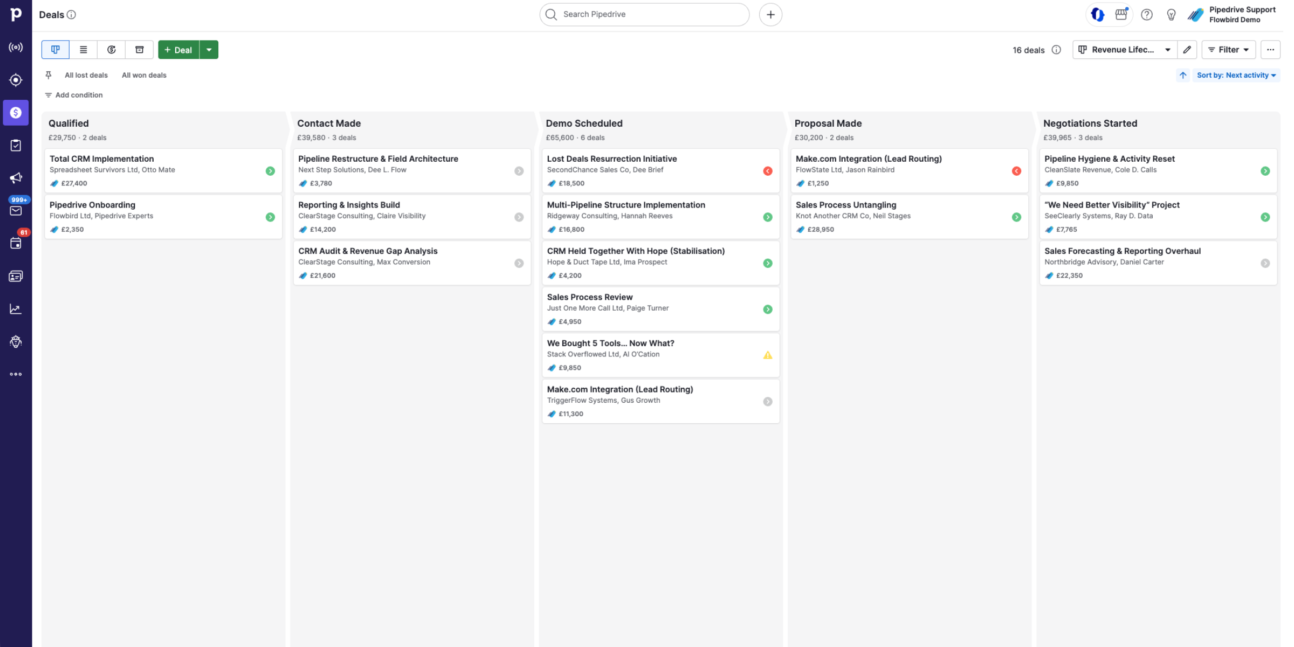The image size is (1294, 647).
Task: Open the three-dot options menu near Filter
Action: coord(1270,49)
